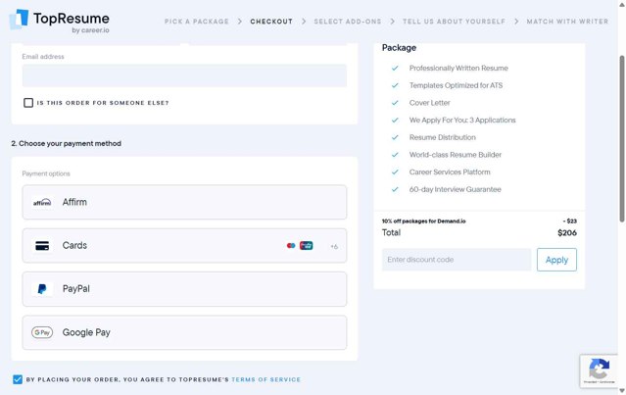
Task: Click checkmark beside We Apply For You
Action: pos(395,121)
